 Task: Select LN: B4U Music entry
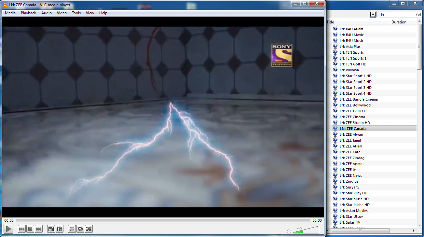351,41
